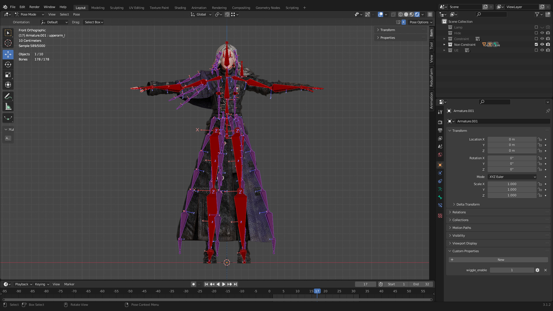Open the Keying popover
553x311 pixels.
(42, 284)
